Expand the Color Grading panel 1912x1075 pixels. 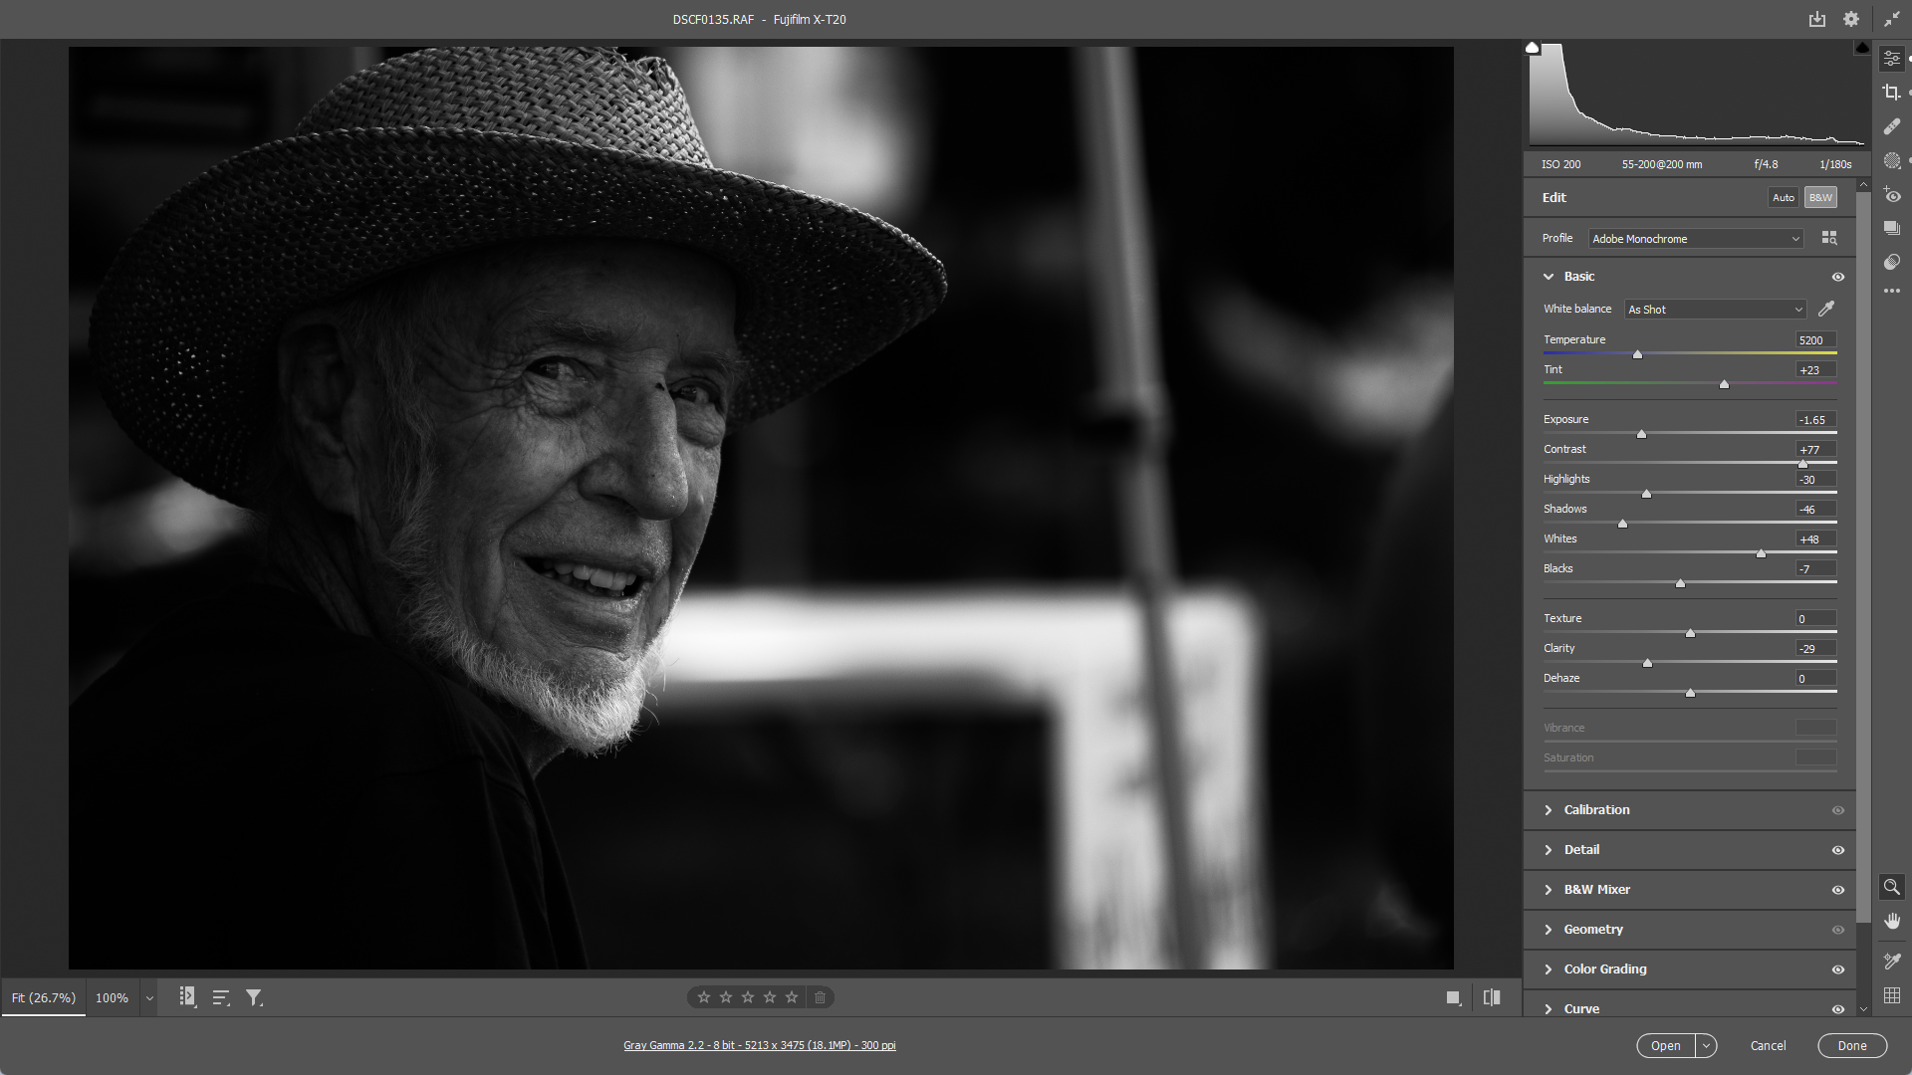(x=1604, y=968)
